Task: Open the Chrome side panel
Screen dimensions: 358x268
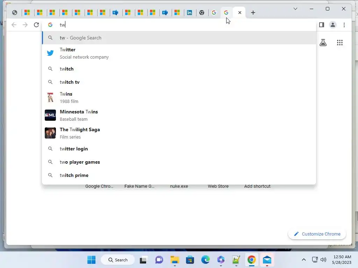Action: tap(322, 25)
